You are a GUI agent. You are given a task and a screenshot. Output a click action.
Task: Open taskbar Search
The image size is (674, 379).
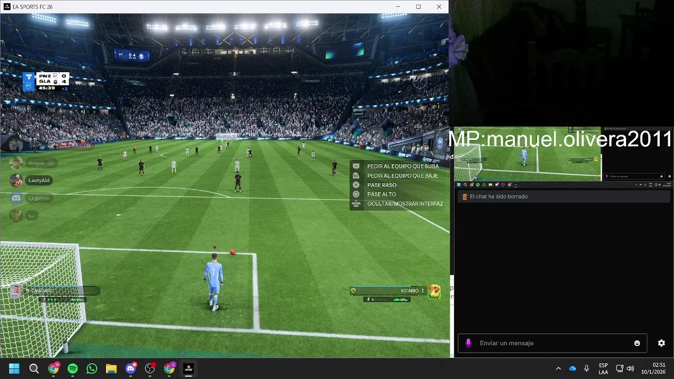(34, 368)
